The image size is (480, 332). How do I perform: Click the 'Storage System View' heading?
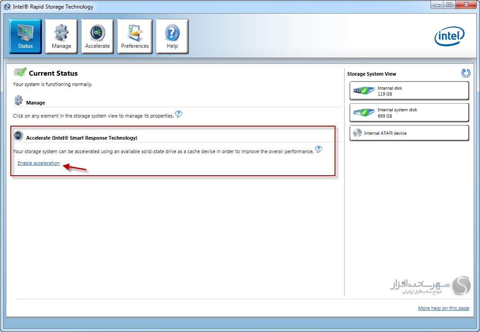[371, 74]
